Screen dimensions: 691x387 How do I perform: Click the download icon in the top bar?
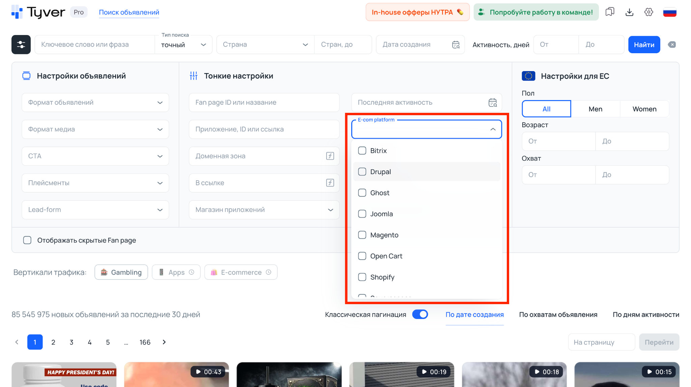point(629,12)
